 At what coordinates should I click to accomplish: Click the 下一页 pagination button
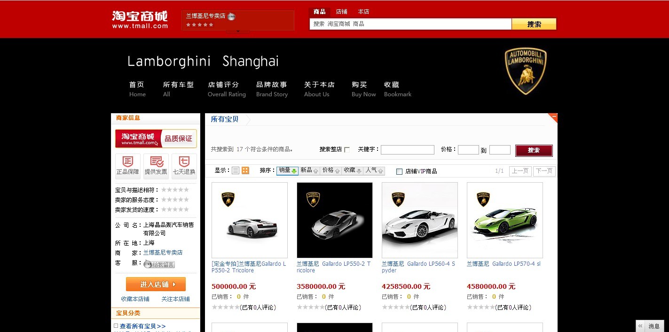[x=544, y=171]
